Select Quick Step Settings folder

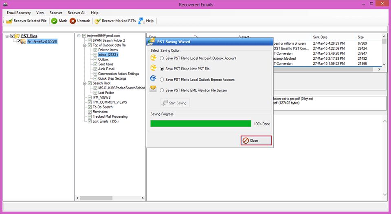[112, 78]
